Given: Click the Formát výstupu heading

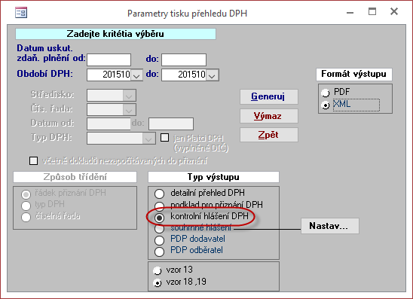Looking at the screenshot, I should tap(353, 74).
